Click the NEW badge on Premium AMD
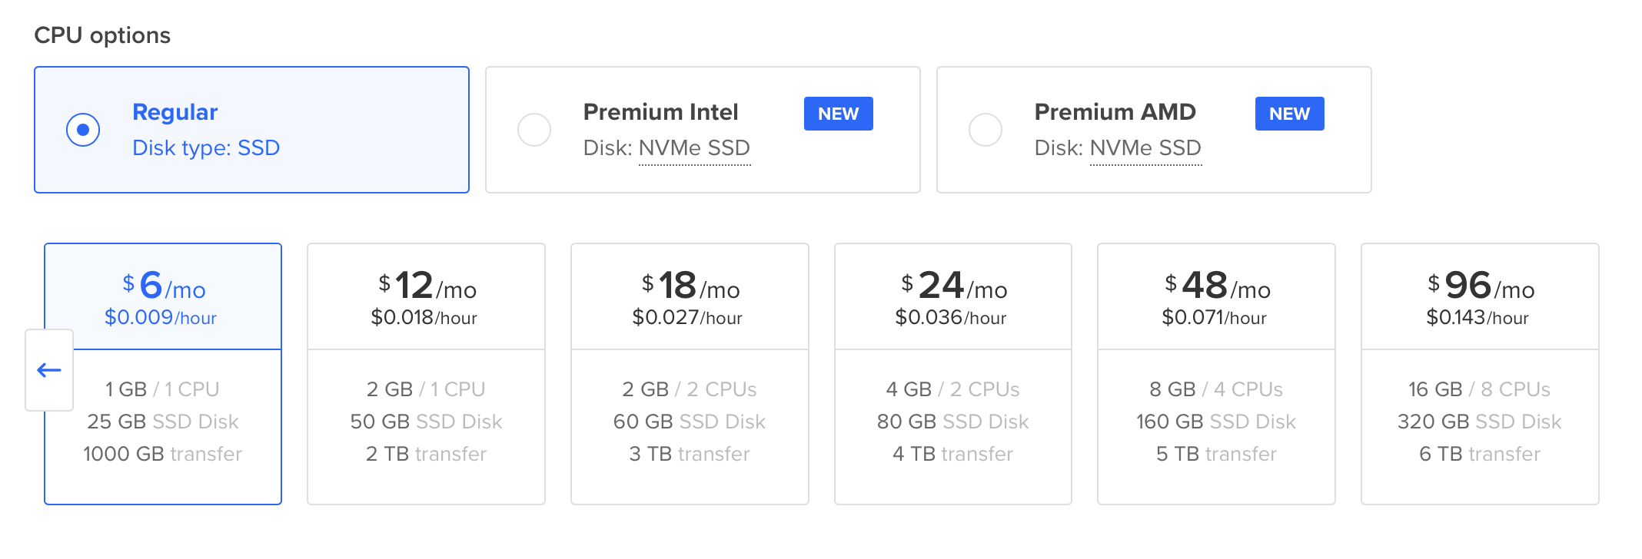 tap(1289, 114)
